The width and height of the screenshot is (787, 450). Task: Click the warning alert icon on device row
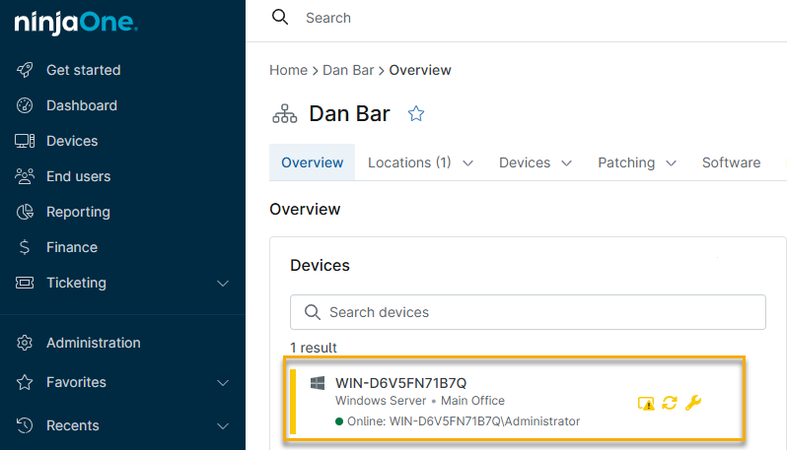(646, 403)
